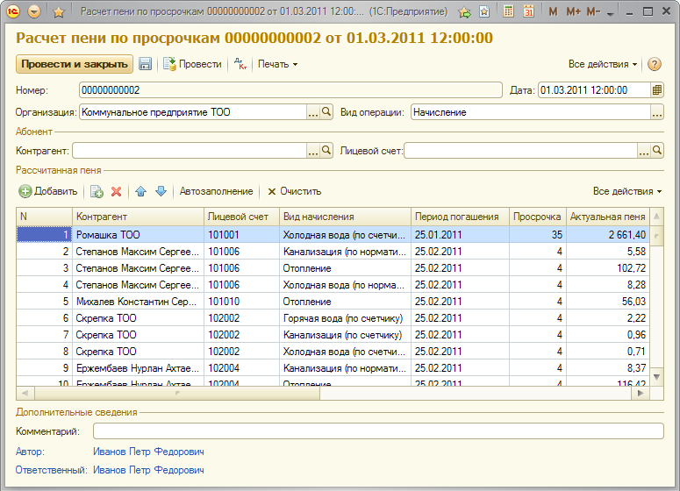Move row up with the up arrow

click(x=140, y=191)
